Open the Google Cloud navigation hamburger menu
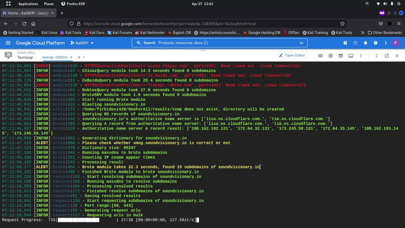Image resolution: width=405 pixels, height=228 pixels. pyautogui.click(x=8, y=43)
